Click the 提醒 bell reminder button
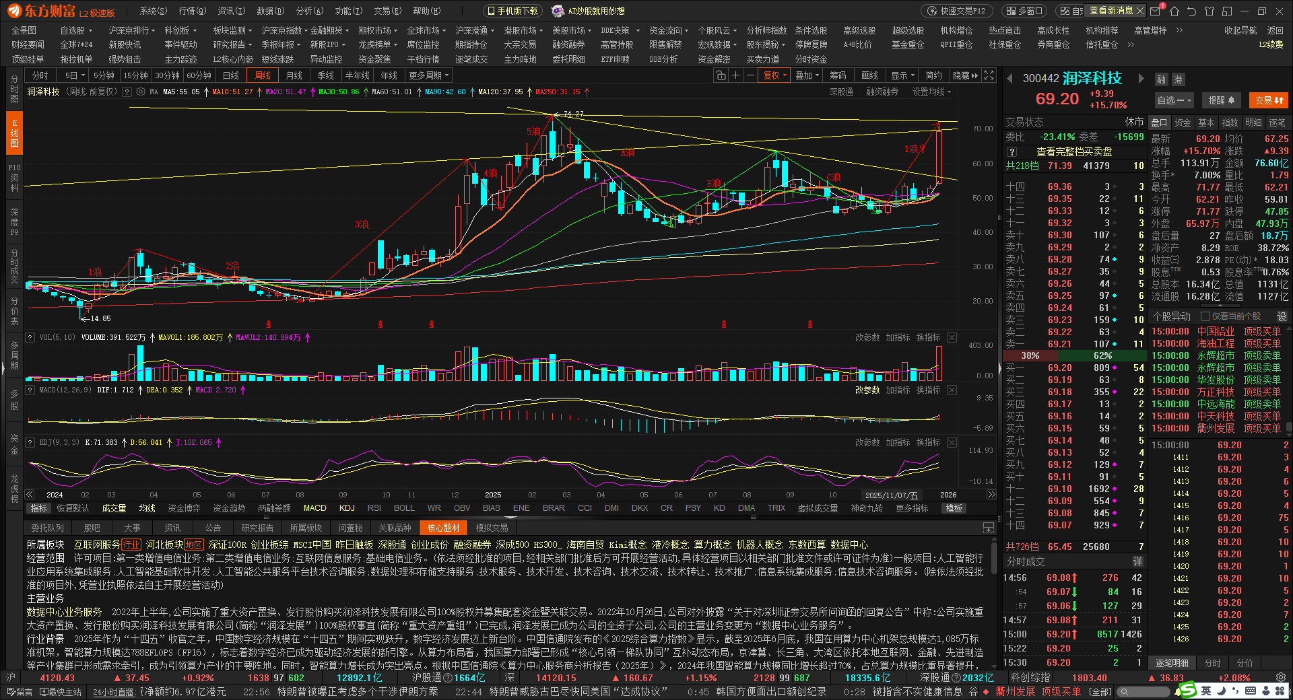 coord(1220,100)
